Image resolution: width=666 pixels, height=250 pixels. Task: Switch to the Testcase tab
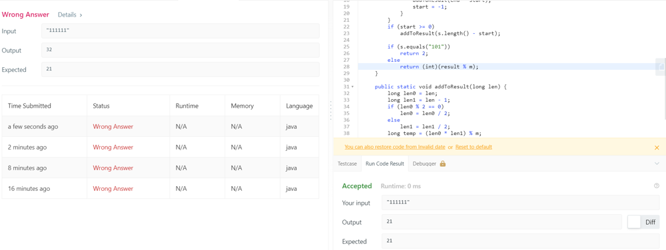click(x=347, y=164)
